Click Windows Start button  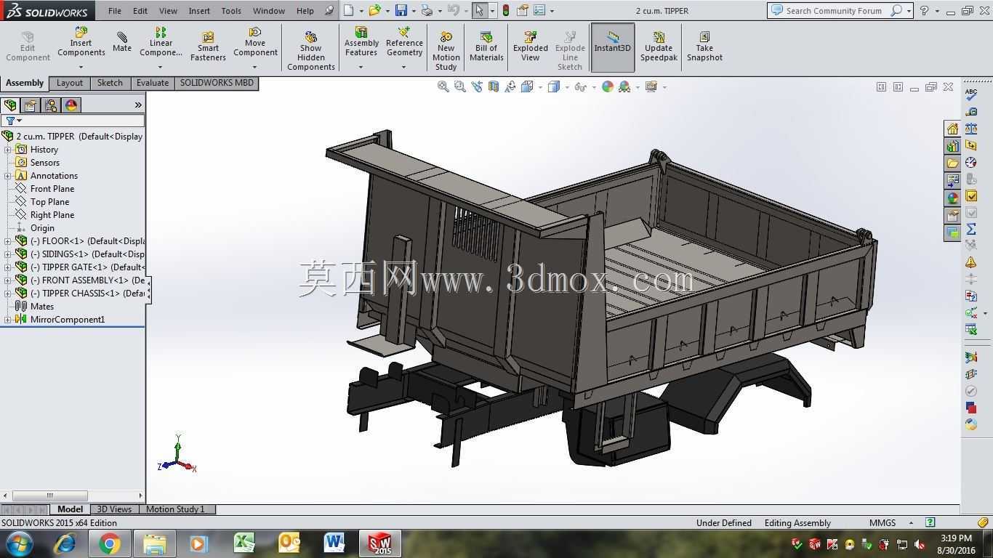pyautogui.click(x=19, y=543)
